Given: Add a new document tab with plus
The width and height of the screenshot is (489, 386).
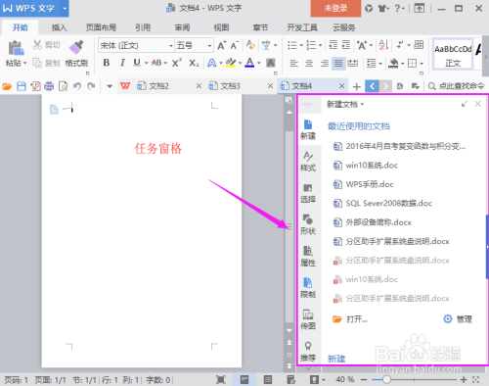Looking at the screenshot, I should 357,86.
